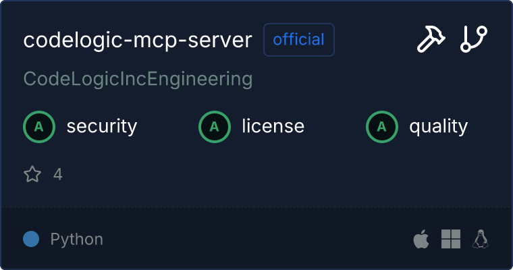Click the dotted divider above Python
This screenshot has width=513, height=270.
coord(256,207)
